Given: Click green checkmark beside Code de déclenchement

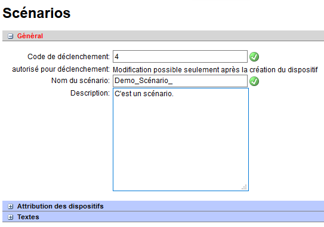Looking at the screenshot, I should point(254,57).
